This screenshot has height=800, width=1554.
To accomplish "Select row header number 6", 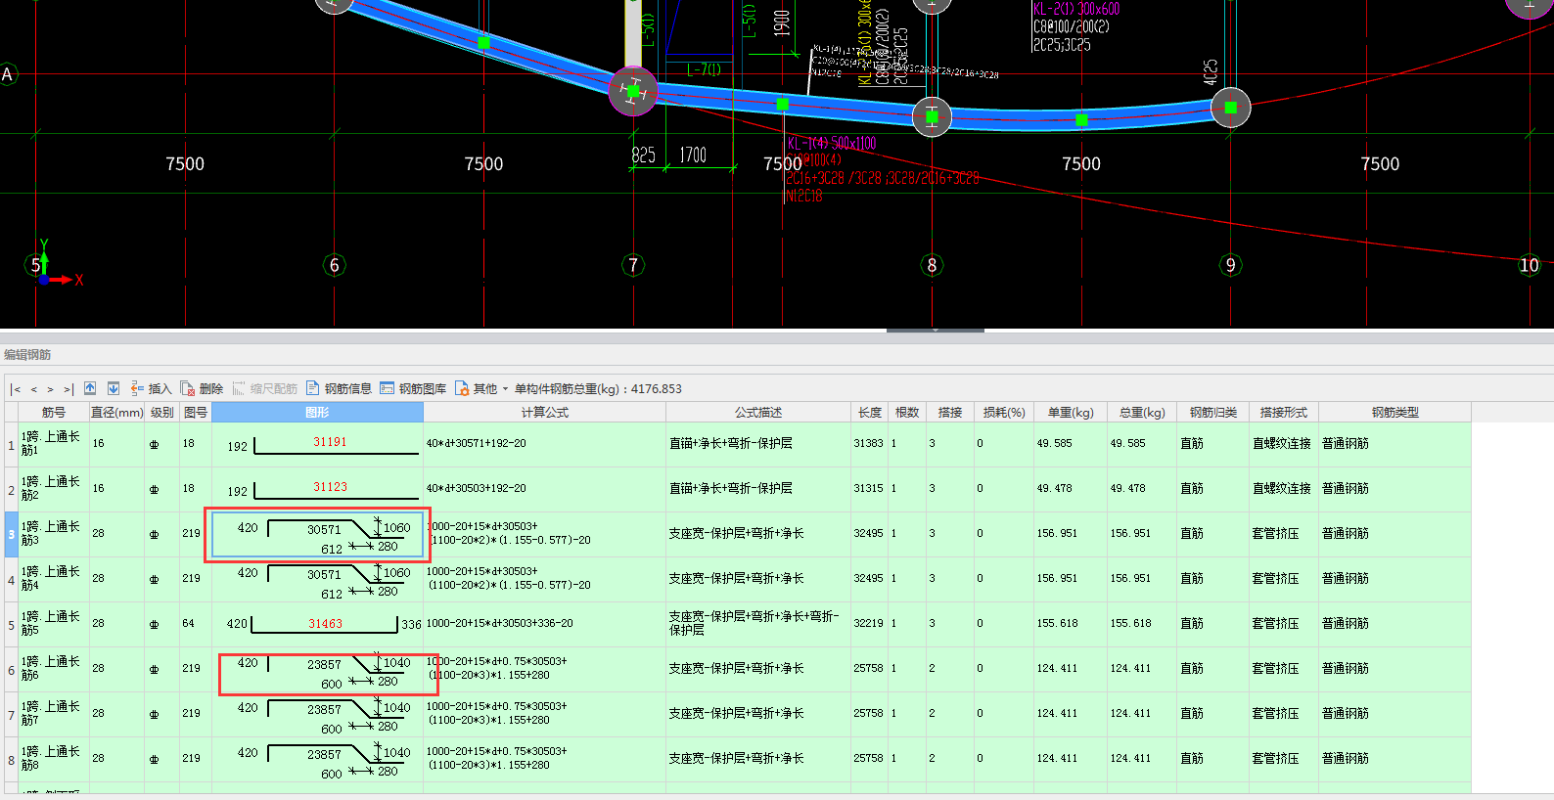I will tap(12, 670).
